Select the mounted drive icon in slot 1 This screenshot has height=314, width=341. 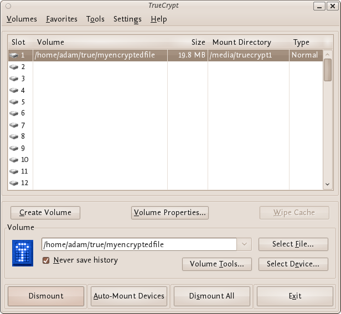click(x=14, y=55)
